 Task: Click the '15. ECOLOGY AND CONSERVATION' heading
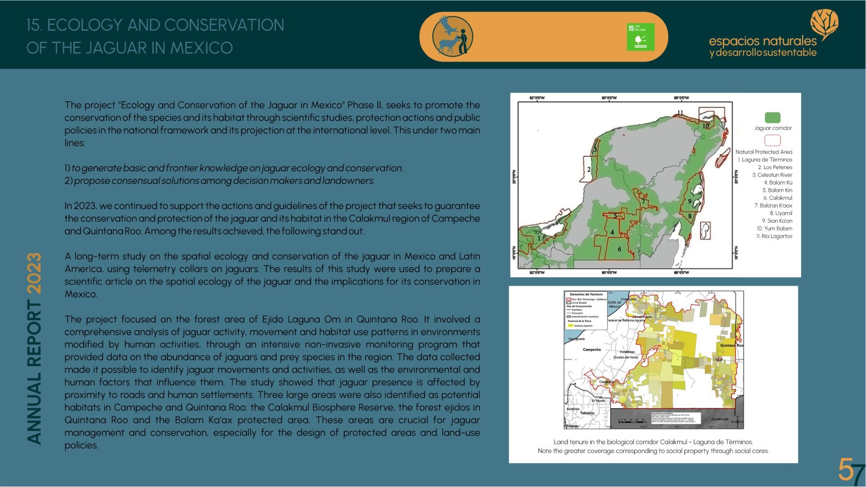click(156, 25)
